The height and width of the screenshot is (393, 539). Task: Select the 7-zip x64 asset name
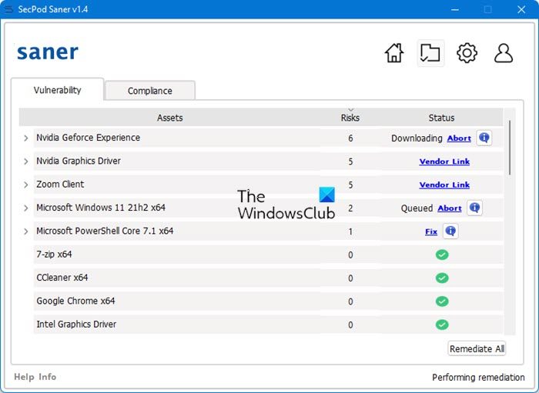coord(54,255)
